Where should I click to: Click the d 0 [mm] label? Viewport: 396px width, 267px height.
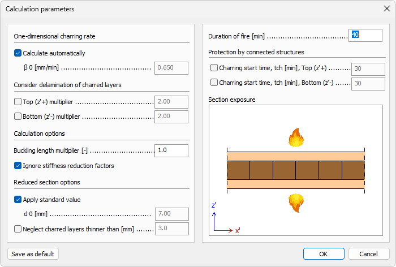pos(36,214)
